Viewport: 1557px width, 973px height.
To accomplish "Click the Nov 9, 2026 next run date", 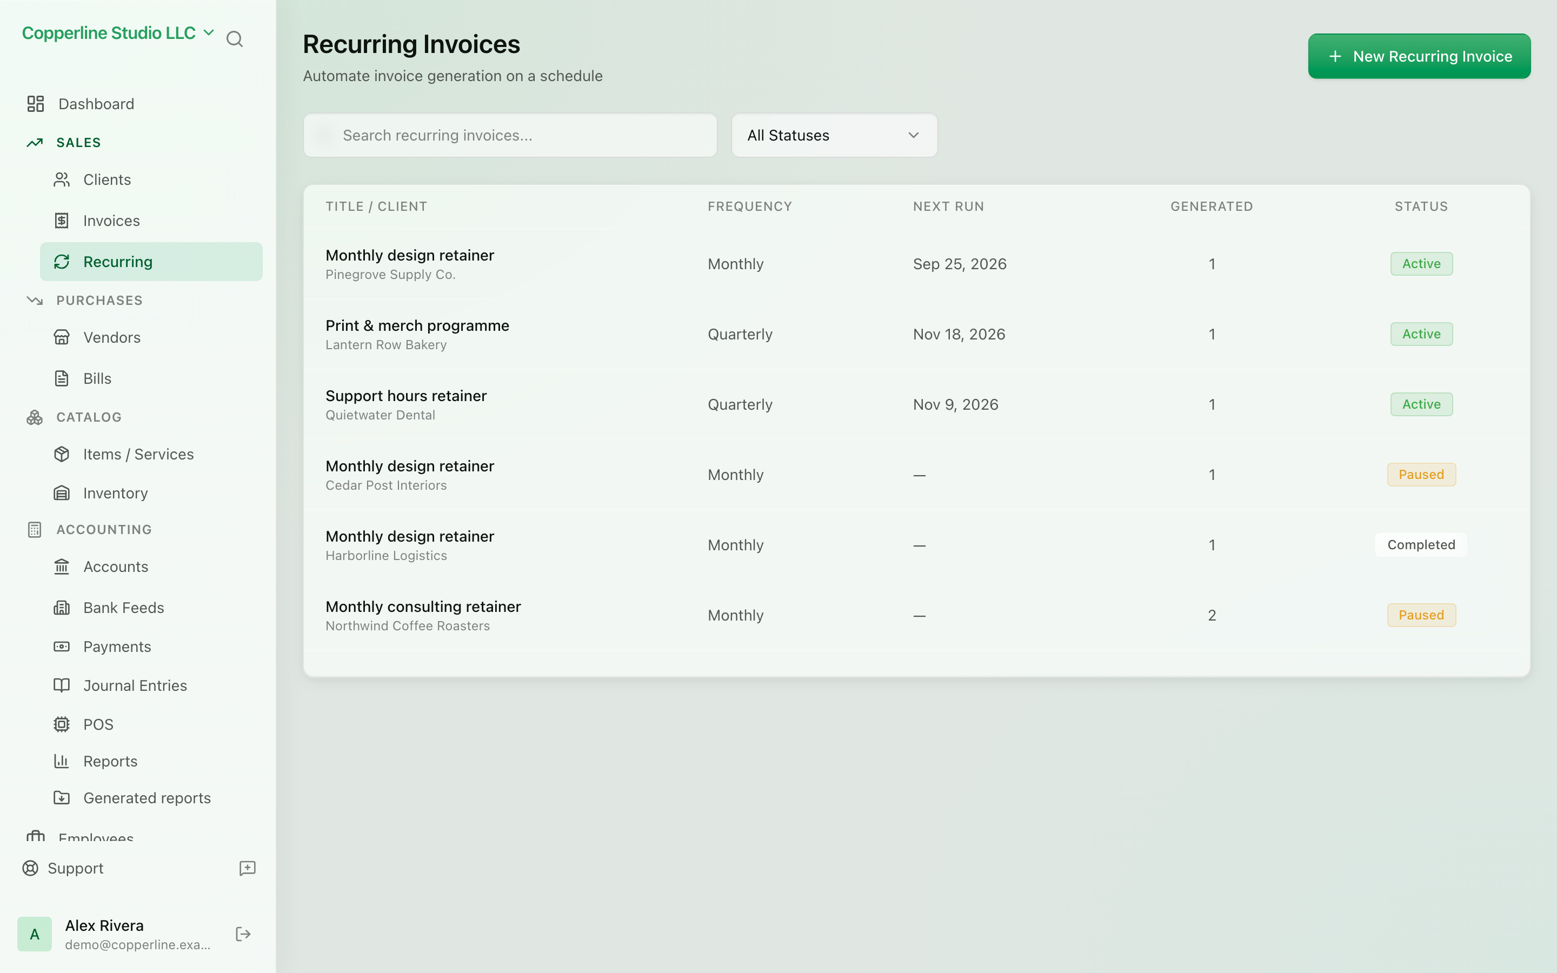I will [955, 404].
